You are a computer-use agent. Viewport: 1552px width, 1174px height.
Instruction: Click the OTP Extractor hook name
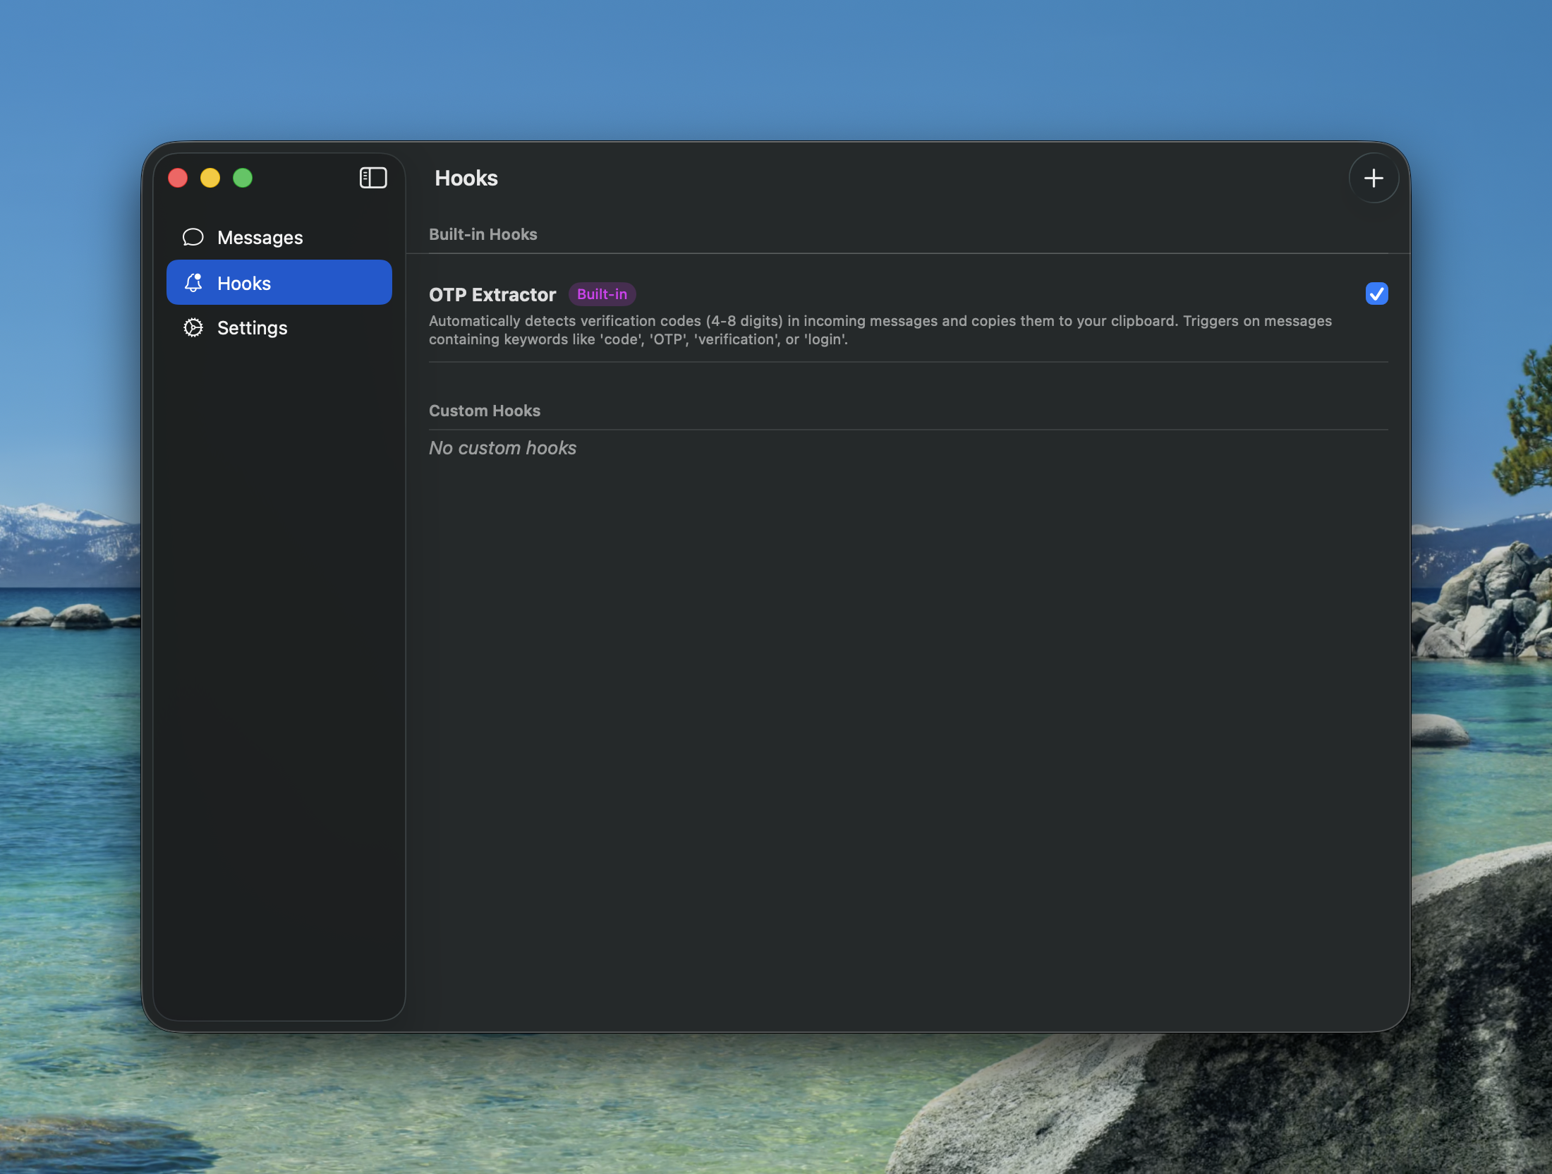(492, 294)
